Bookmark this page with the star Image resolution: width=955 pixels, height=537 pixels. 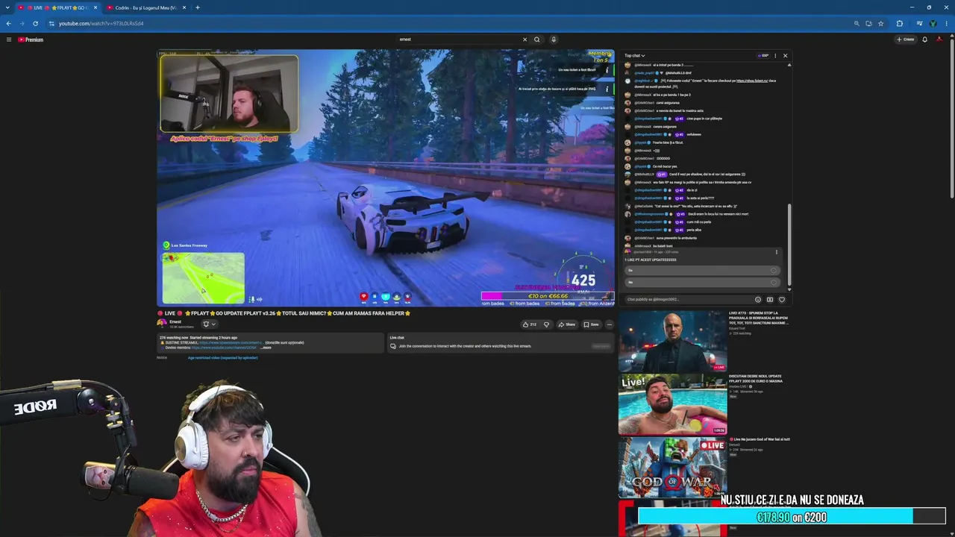tap(880, 23)
